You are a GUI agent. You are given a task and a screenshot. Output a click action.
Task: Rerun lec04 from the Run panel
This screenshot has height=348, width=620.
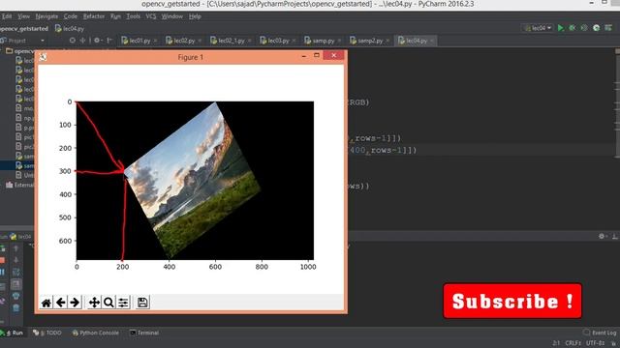2,248
